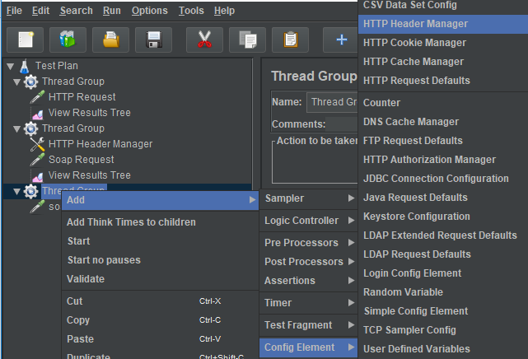
Task: Open the Edit menu
Action: [x=40, y=11]
